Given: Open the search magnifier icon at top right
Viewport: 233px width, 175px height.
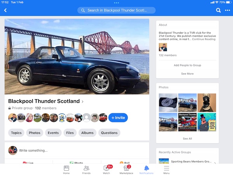Looking at the screenshot, I should [x=218, y=10].
